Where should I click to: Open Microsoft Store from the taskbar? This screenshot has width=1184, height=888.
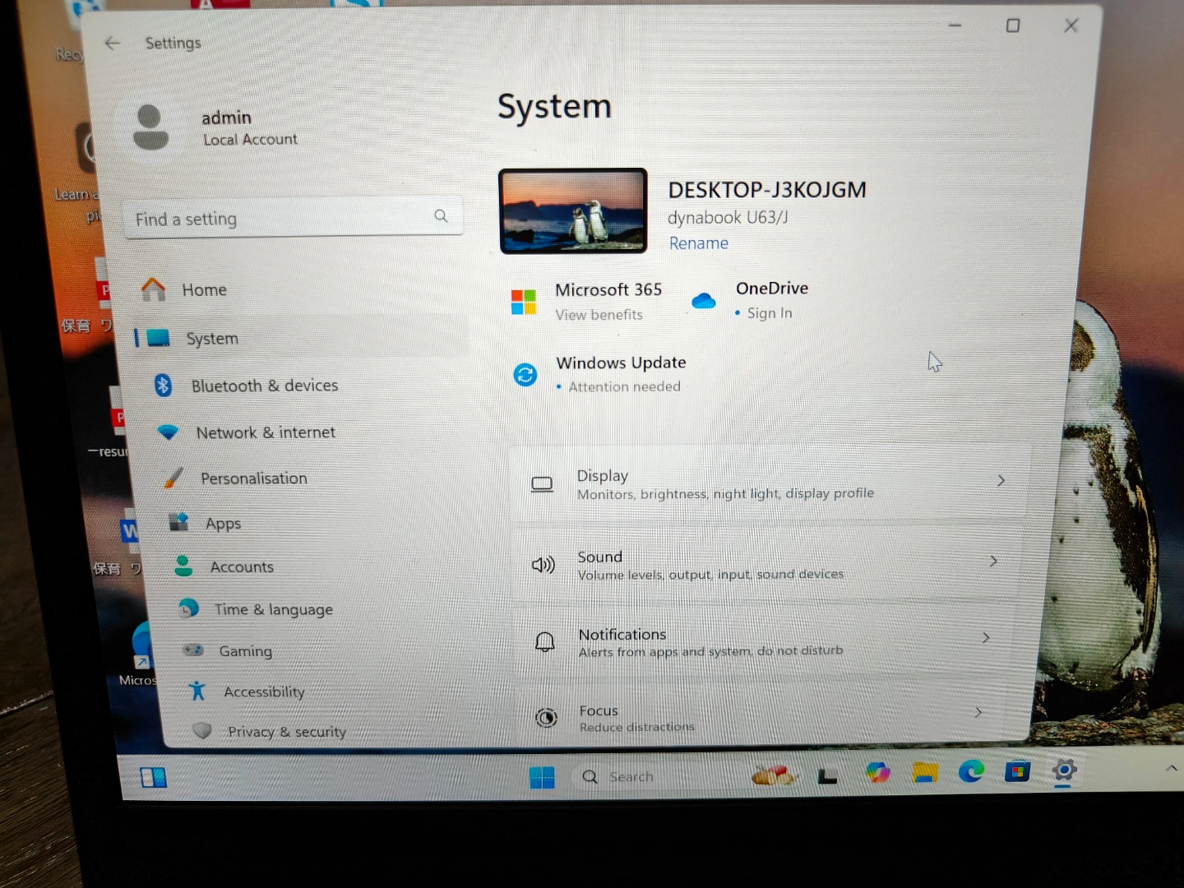coord(1017,771)
